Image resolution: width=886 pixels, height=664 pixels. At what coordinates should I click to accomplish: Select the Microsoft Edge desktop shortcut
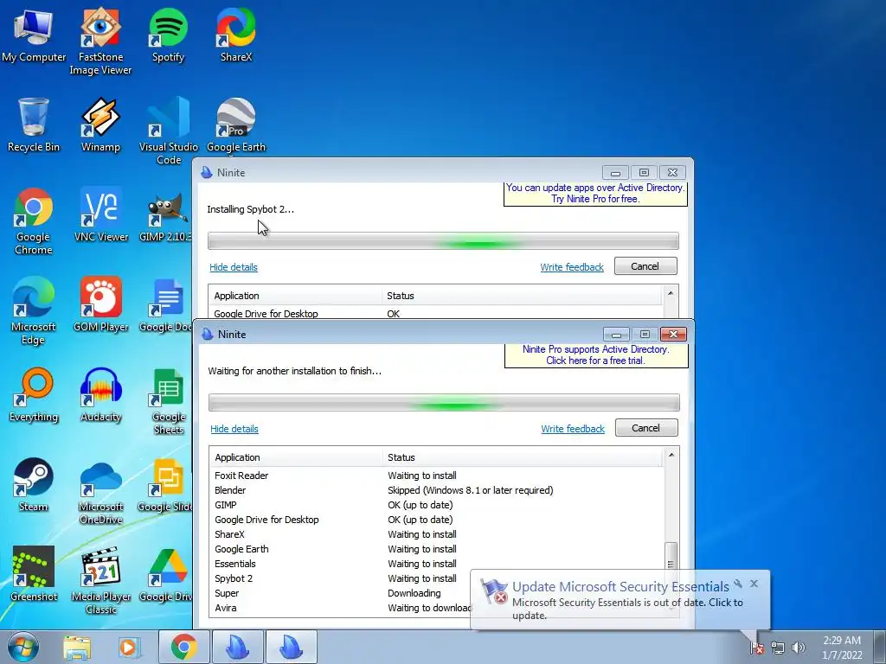coord(34,310)
